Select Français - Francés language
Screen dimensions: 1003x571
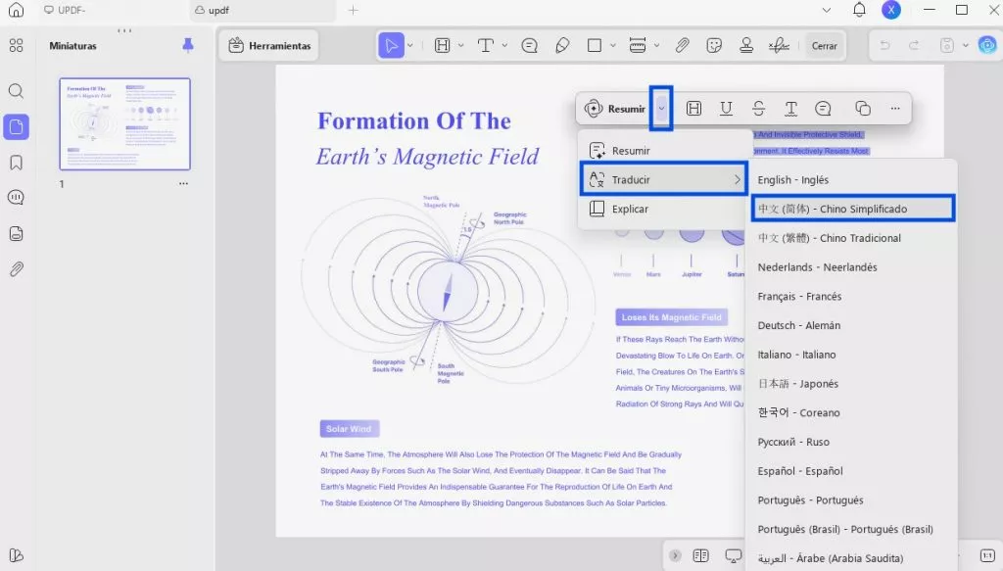(851, 296)
